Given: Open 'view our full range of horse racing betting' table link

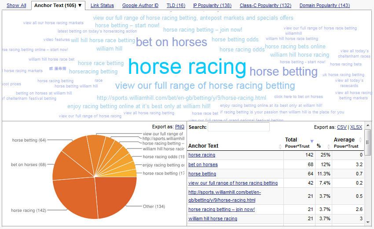Looking at the screenshot, I should [x=233, y=183].
